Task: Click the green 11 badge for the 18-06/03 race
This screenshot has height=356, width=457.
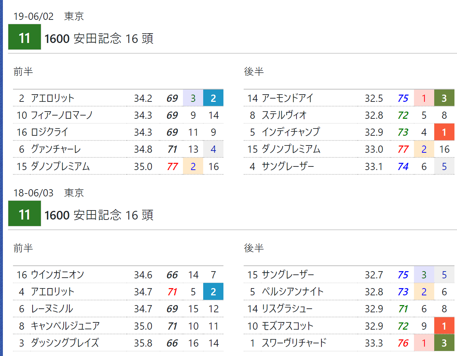Action: [x=25, y=214]
